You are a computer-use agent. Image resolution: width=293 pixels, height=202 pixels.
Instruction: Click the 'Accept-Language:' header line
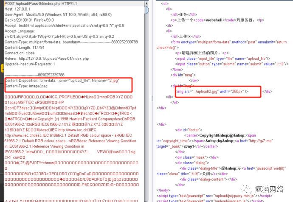tap(20, 31)
